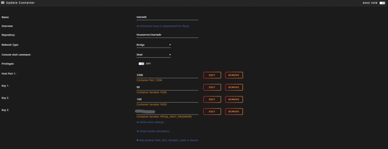Image resolution: width=388 pixels, height=149 pixels.
Task: Click the 'Key 3:' label
Action: click(x=5, y=110)
